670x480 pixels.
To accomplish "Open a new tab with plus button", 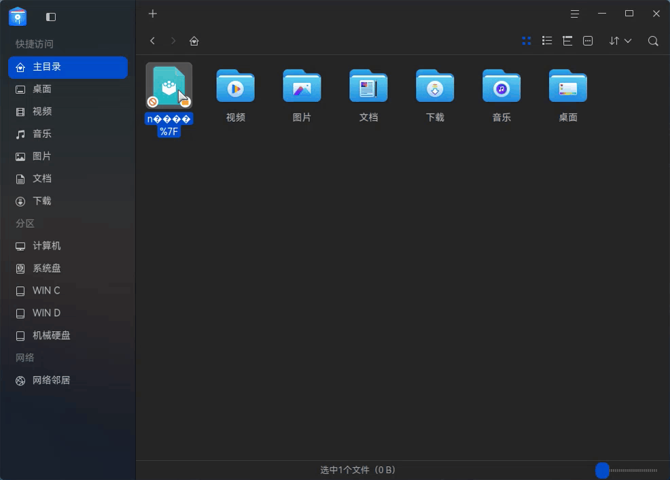I will tap(152, 14).
